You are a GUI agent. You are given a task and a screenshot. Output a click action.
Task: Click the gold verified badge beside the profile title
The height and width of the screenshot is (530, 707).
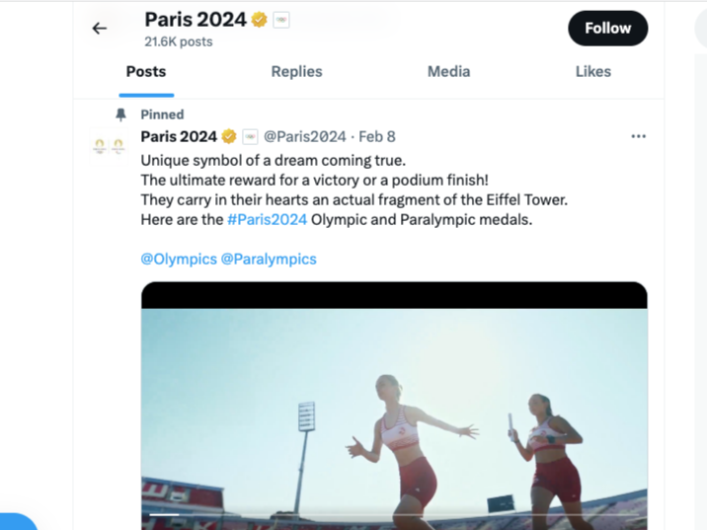[x=260, y=20]
